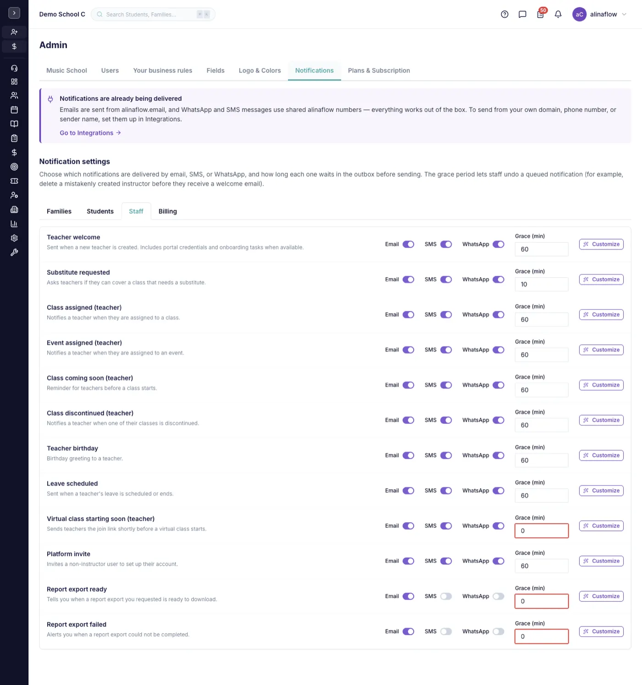Open the calendar icon in sidebar
Screen dimensions: 642x685
point(14,110)
